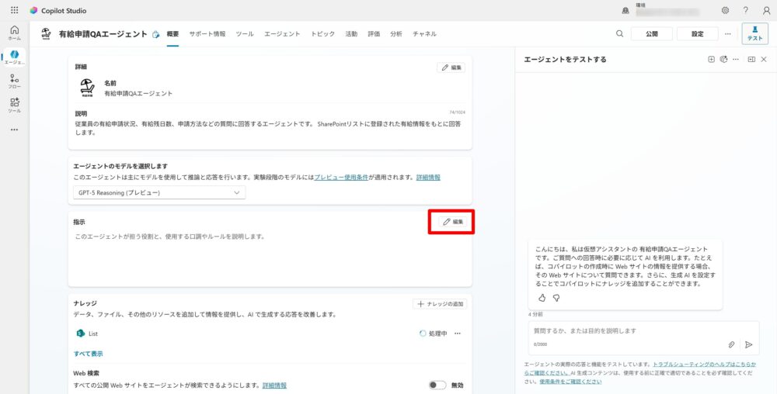Click the thumbs-up icon on the greeting message
This screenshot has height=394, width=777.
click(542, 298)
